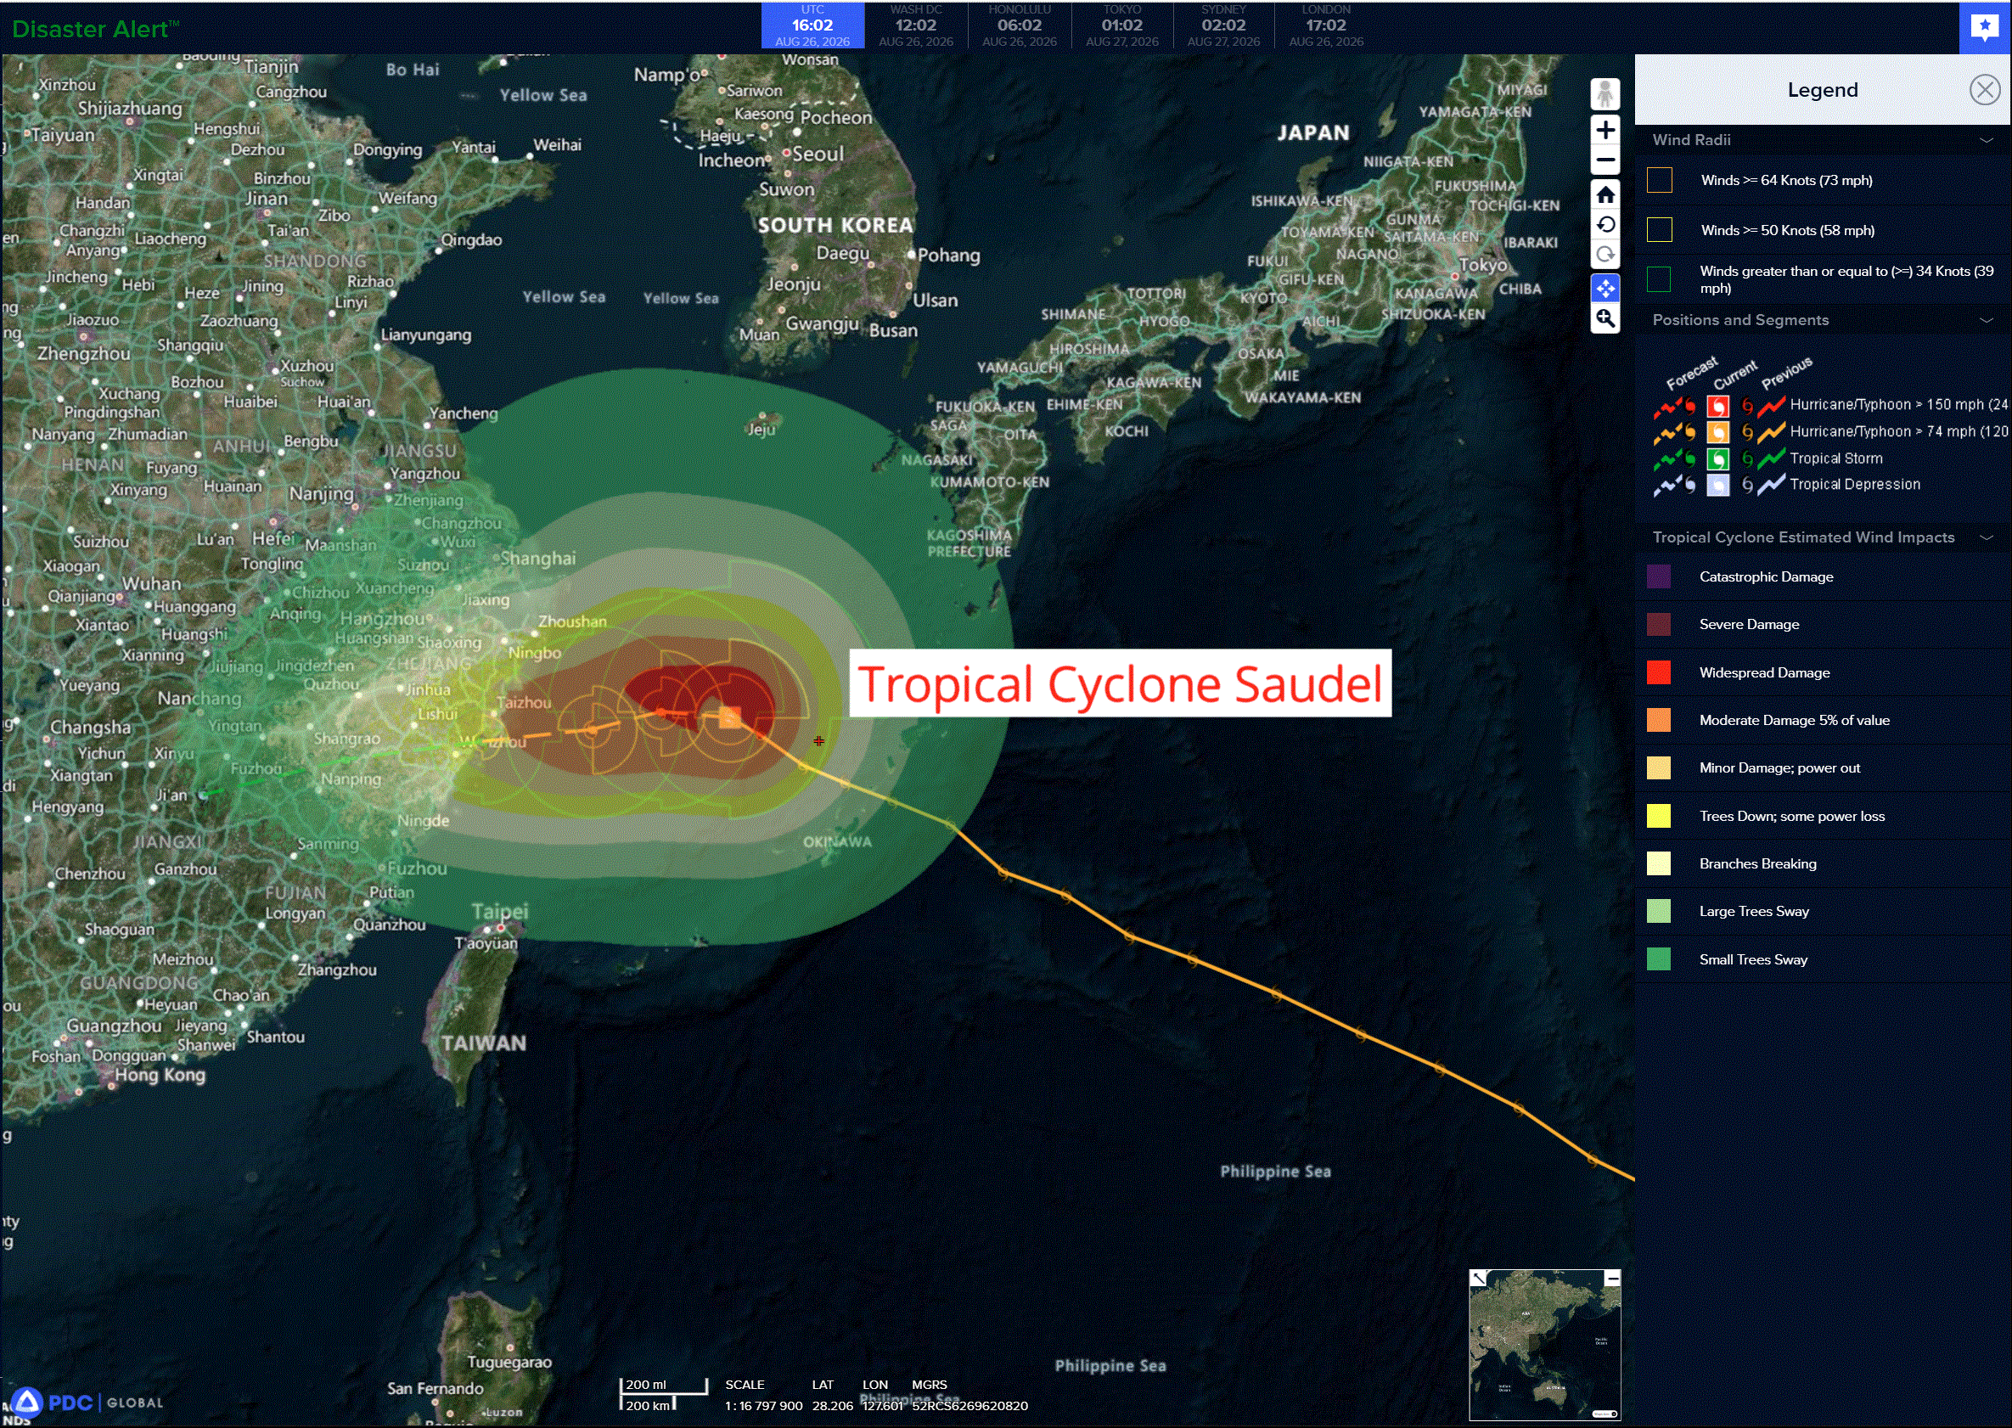Activate the Street View pegman icon

point(1605,94)
